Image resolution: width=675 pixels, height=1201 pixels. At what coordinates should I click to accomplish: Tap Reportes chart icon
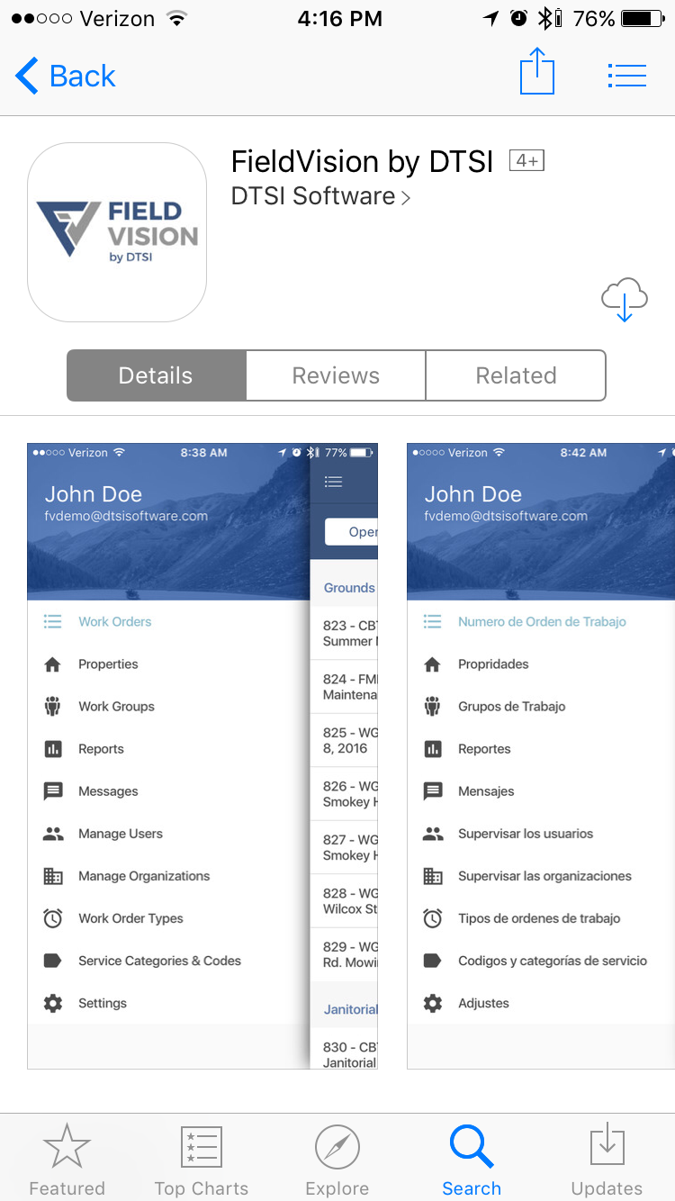click(433, 749)
